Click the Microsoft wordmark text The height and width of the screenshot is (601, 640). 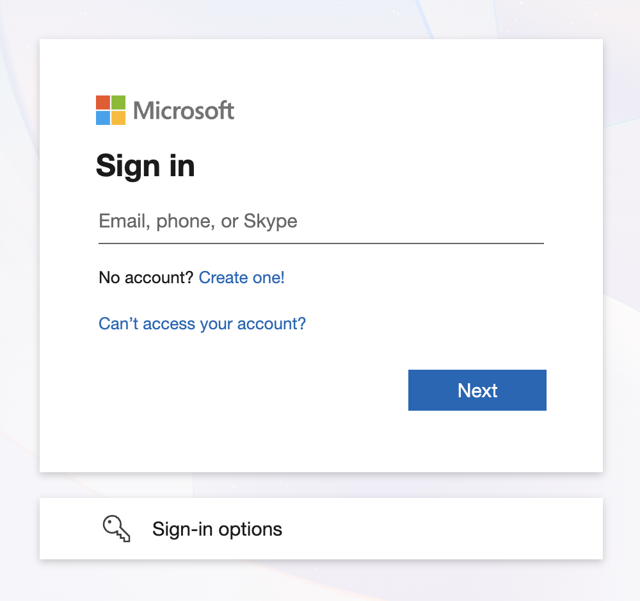(182, 110)
